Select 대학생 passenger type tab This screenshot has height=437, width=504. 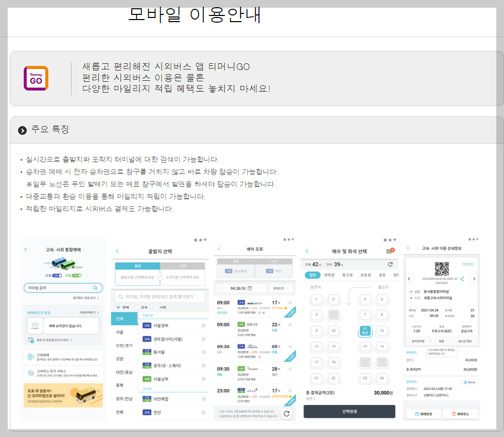click(329, 275)
